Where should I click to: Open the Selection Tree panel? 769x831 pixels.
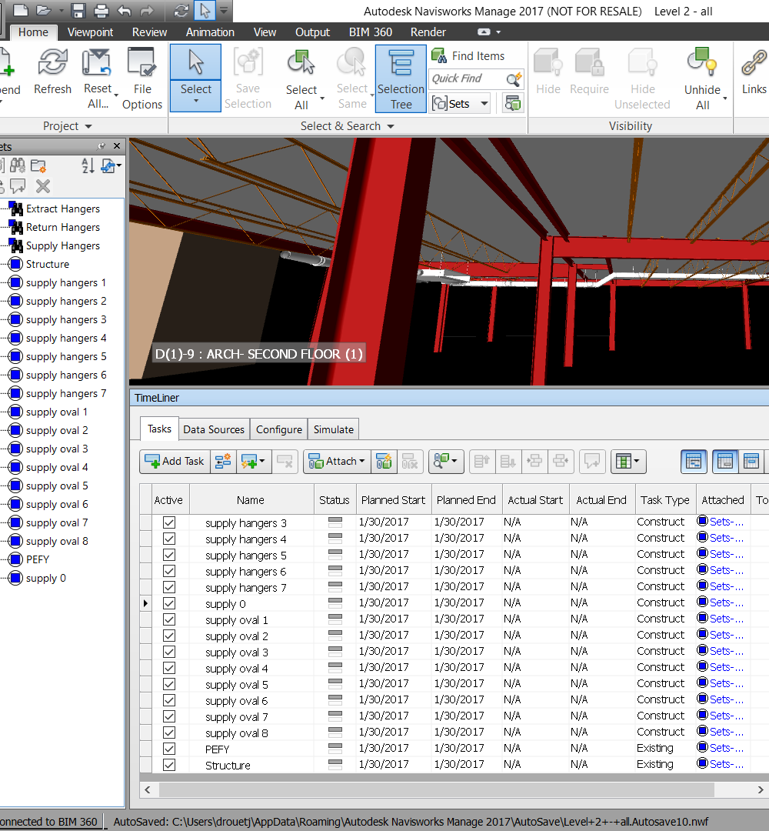(400, 77)
